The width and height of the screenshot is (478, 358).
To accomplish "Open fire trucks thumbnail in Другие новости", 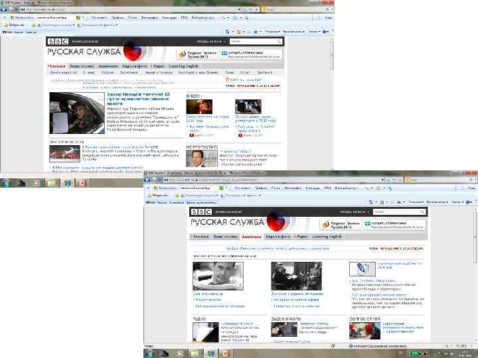I will tap(64, 154).
